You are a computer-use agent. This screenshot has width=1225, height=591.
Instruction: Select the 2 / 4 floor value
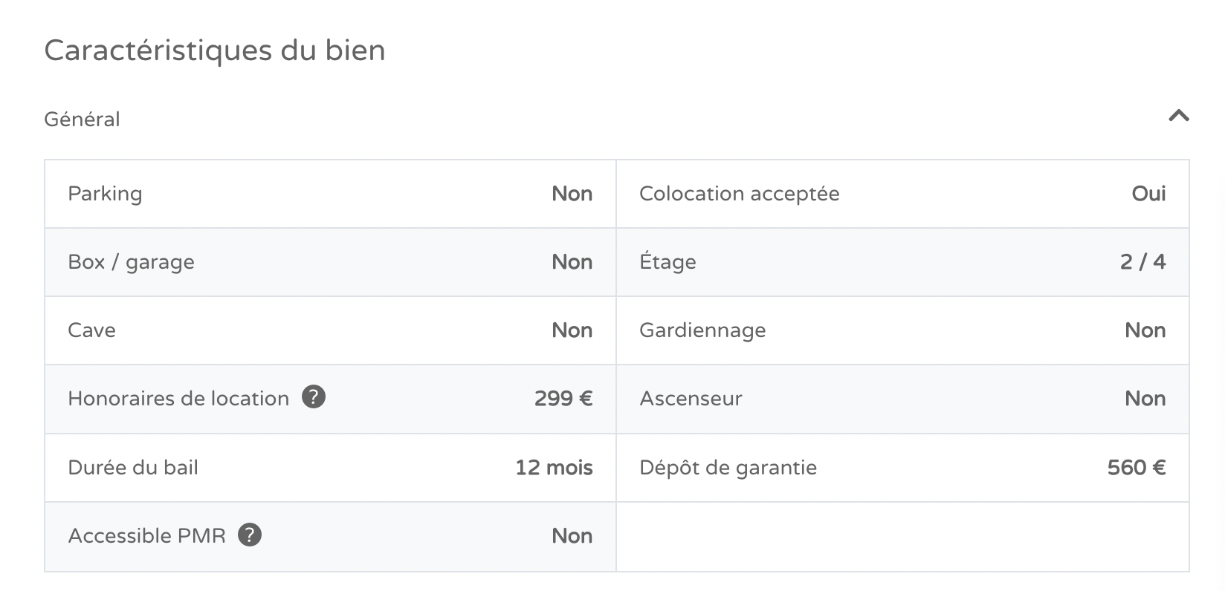[x=1143, y=262]
